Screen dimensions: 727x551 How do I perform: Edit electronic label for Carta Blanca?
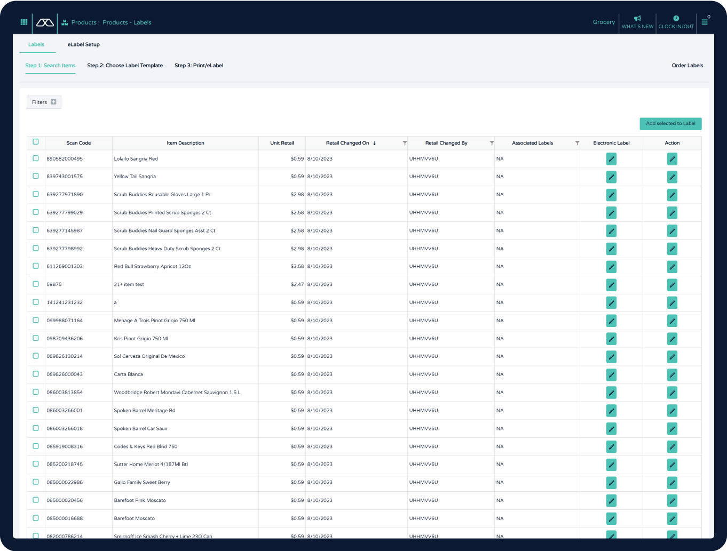pyautogui.click(x=611, y=375)
